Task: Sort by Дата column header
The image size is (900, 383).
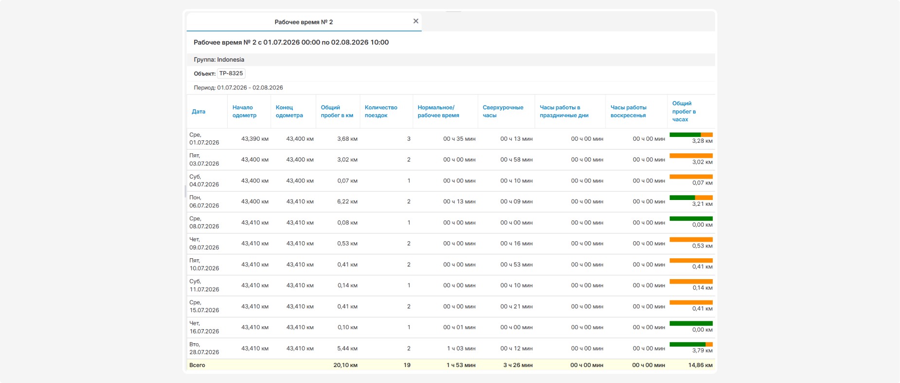Action: point(198,112)
